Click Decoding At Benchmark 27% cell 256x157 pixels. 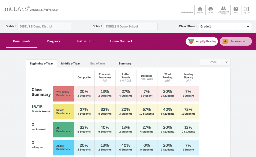tap(146, 130)
